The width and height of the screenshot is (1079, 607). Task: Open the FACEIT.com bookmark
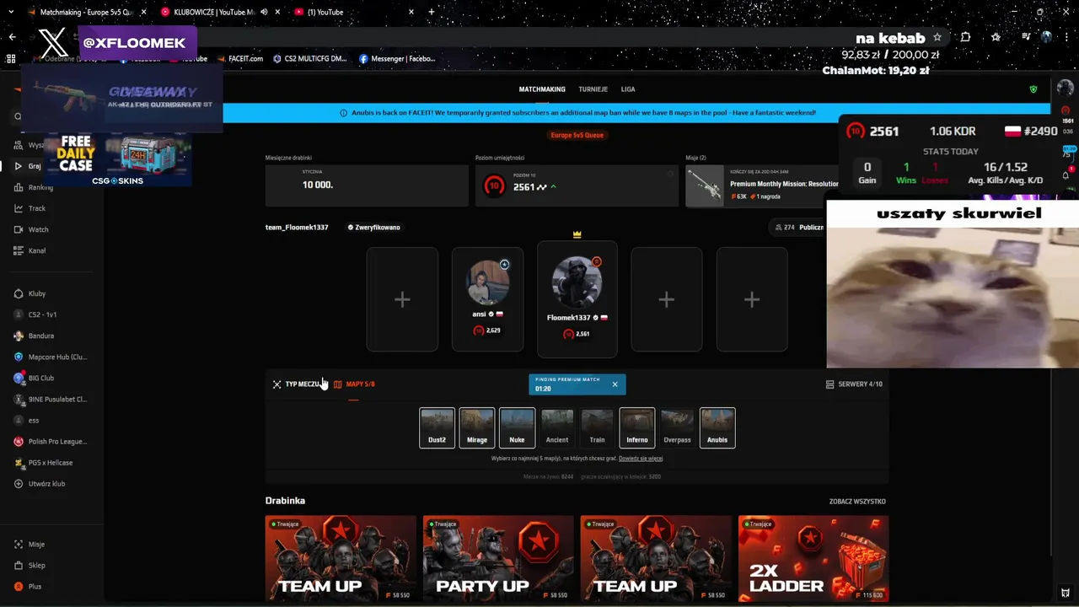point(239,59)
